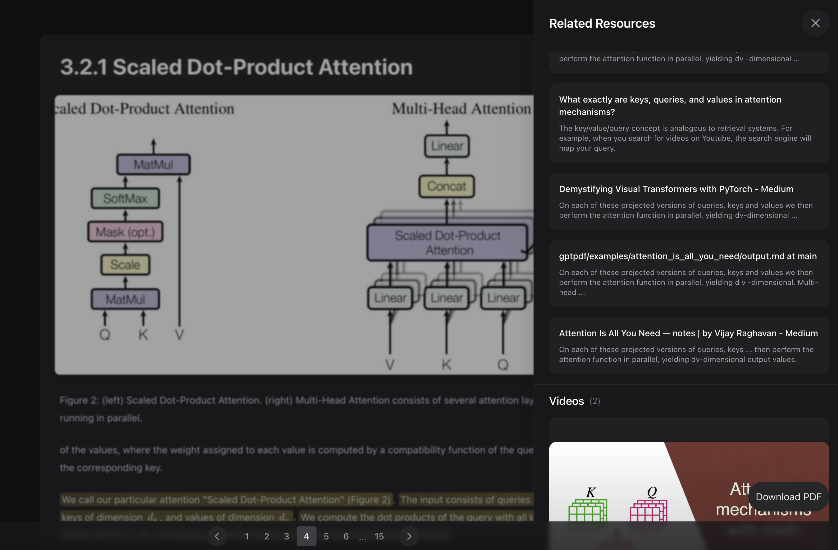Jump to page 5
Image resolution: width=838 pixels, height=550 pixels.
pyautogui.click(x=326, y=536)
